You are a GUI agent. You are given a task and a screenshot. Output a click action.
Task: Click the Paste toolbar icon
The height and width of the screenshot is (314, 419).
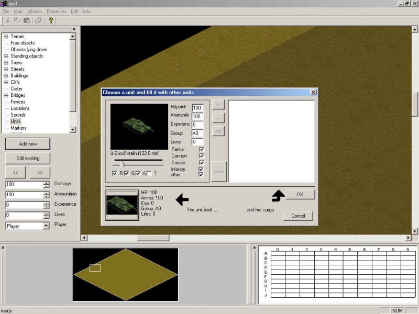point(26,21)
